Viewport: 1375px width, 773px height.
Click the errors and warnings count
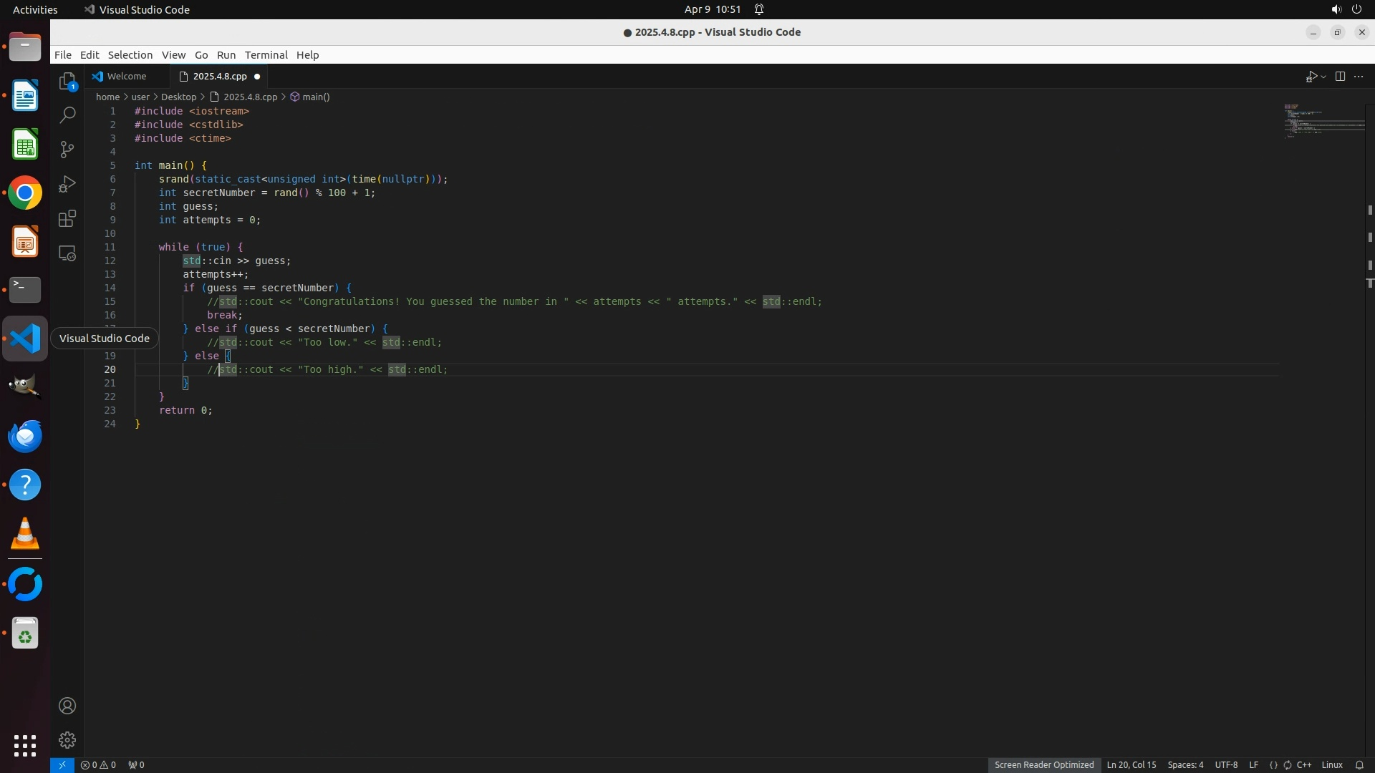[98, 764]
